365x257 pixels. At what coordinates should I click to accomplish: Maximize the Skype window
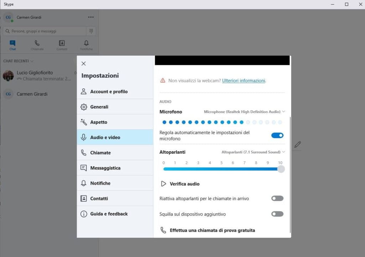[346, 4]
